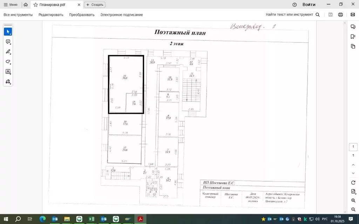Show the bookmarks panel
The height and width of the screenshot is (224, 359).
[353, 36]
